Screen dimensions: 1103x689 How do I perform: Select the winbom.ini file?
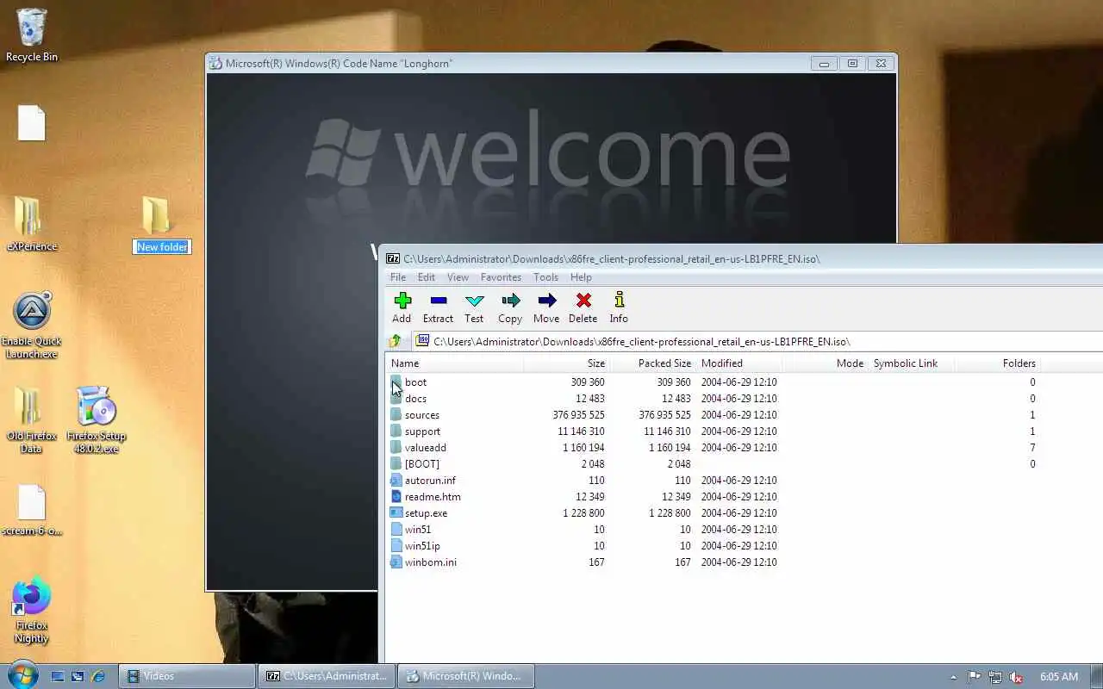[x=430, y=562]
